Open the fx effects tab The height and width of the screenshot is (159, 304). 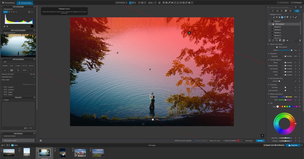[x=290, y=11]
